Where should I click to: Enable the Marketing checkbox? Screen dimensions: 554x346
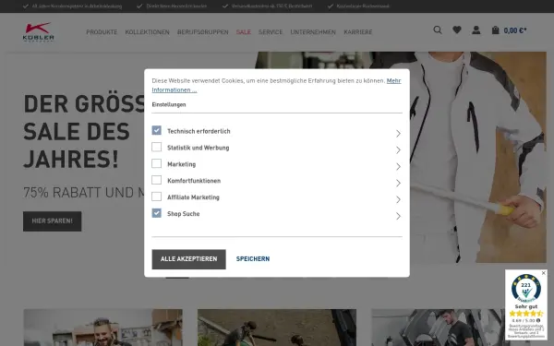coord(157,163)
